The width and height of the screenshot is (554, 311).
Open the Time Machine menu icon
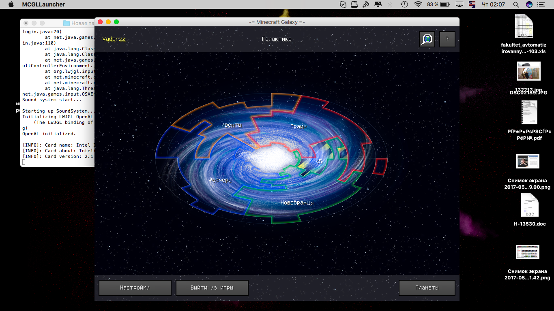coord(404,4)
